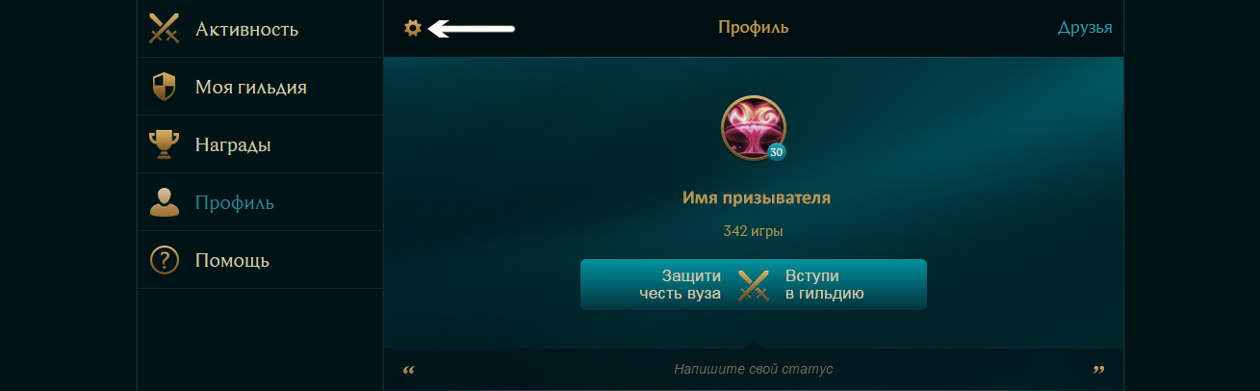Go to the Активность menu label
The height and width of the screenshot is (391, 1260).
pyautogui.click(x=246, y=29)
